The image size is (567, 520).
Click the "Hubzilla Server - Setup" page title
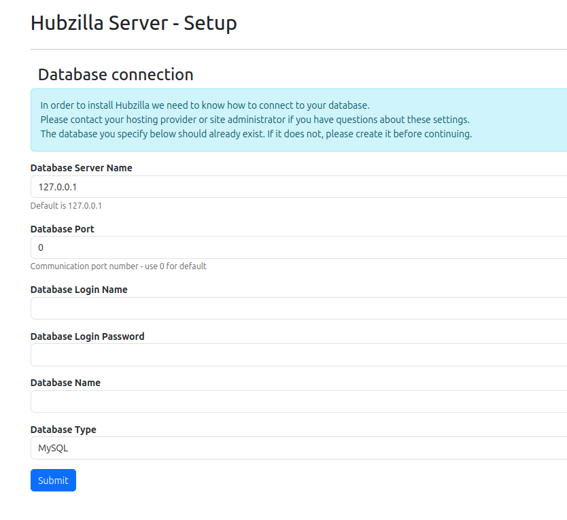pos(134,23)
